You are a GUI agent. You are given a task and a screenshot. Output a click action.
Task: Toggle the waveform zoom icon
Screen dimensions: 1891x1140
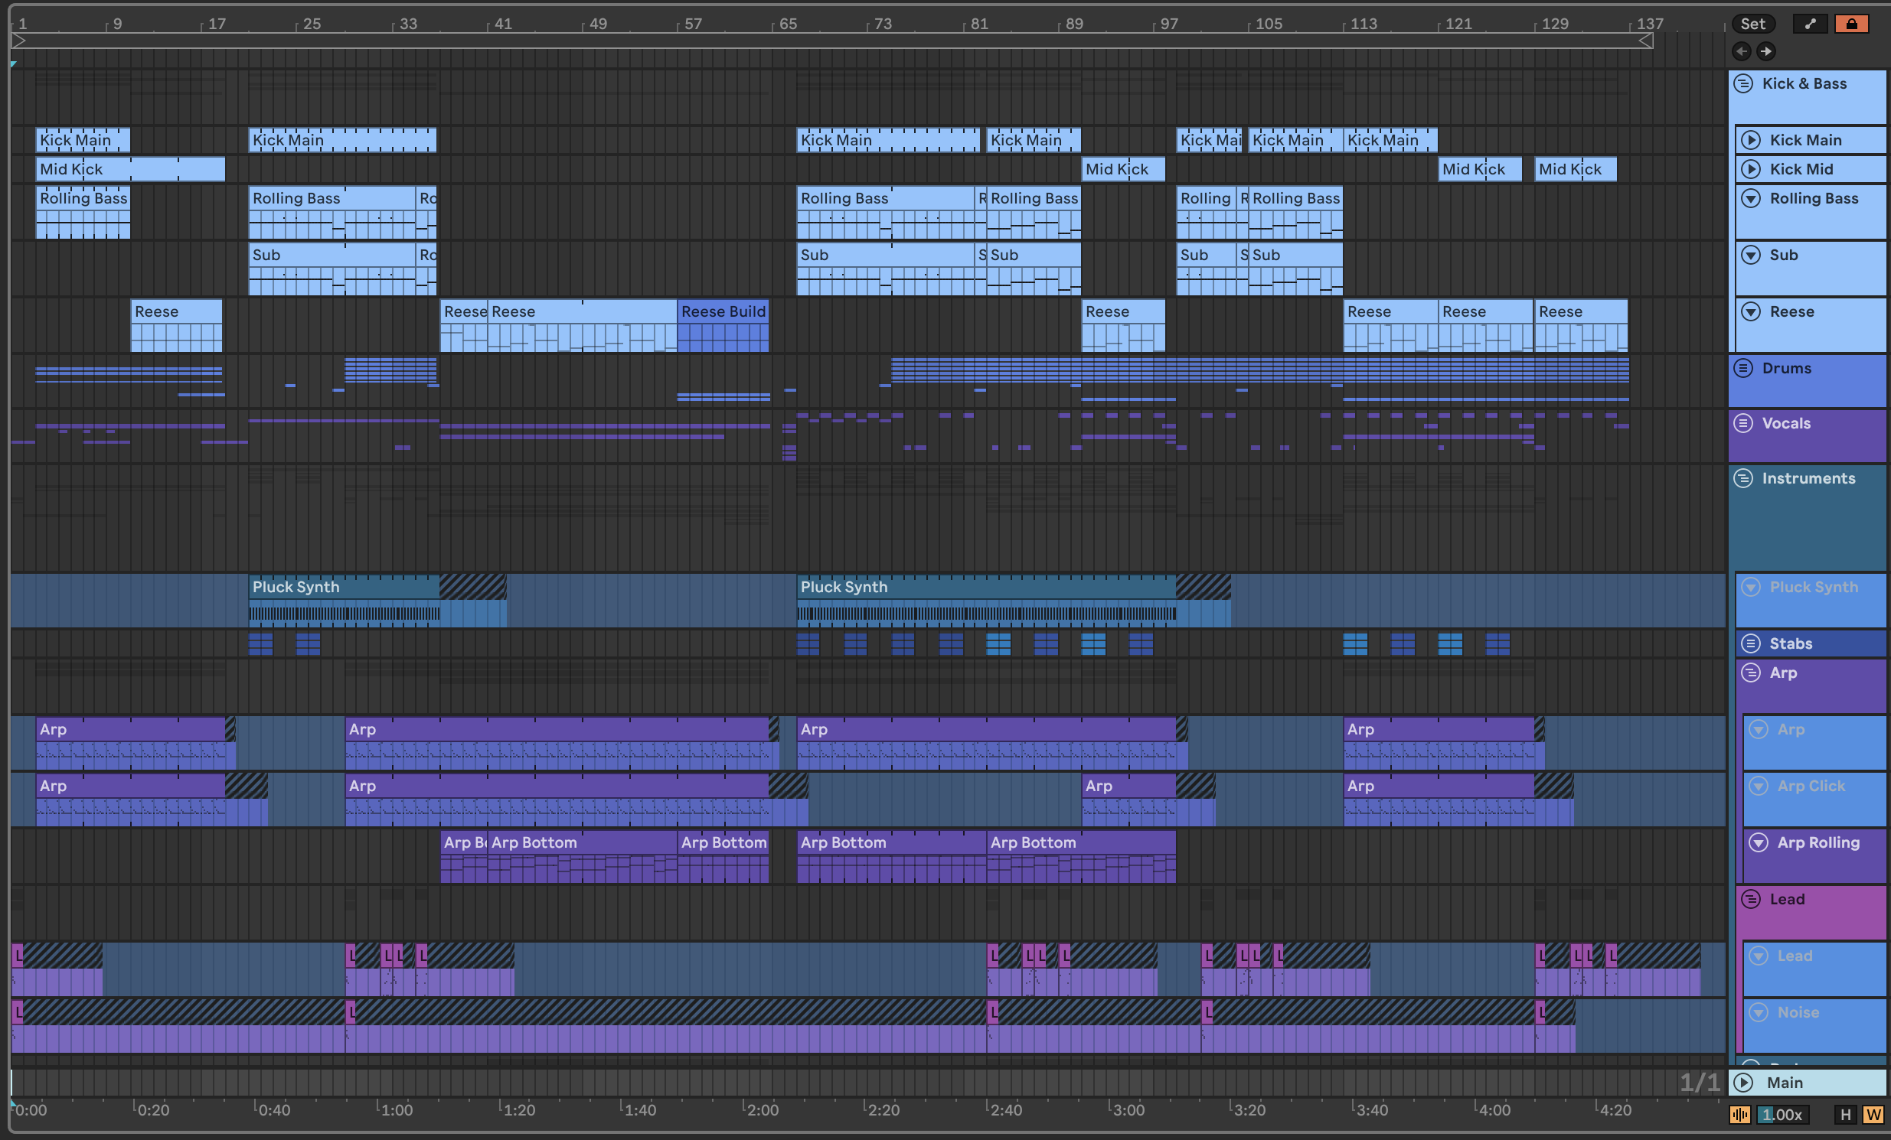(1740, 1114)
